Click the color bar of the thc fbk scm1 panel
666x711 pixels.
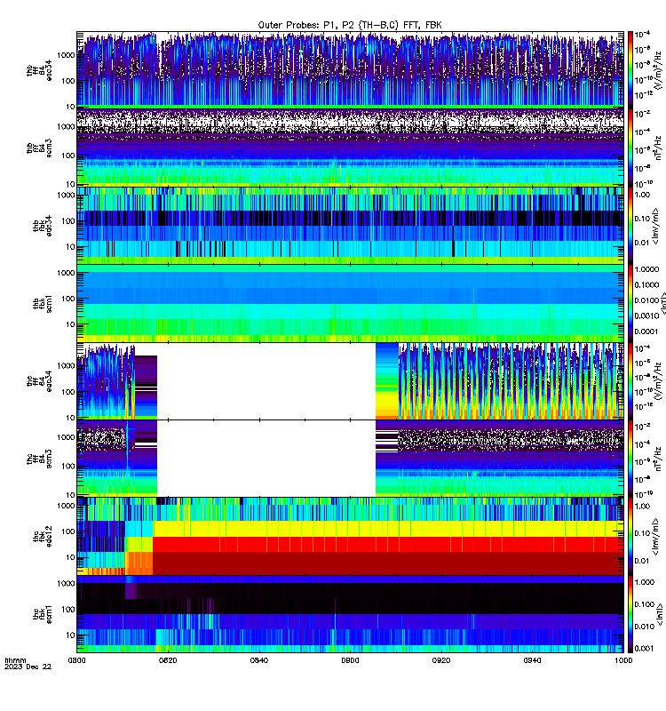tap(630, 614)
